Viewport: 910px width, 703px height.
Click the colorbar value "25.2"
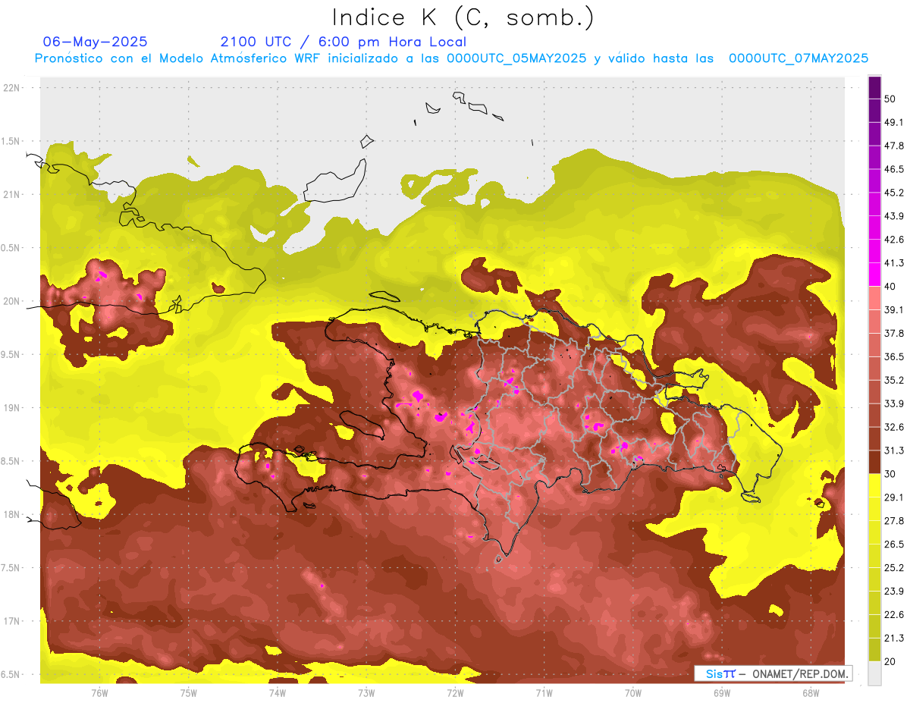[894, 567]
